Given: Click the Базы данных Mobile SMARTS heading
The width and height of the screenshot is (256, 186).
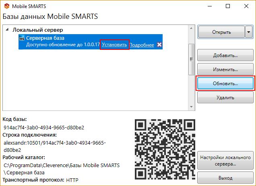Looking at the screenshot, I should pos(50,16).
